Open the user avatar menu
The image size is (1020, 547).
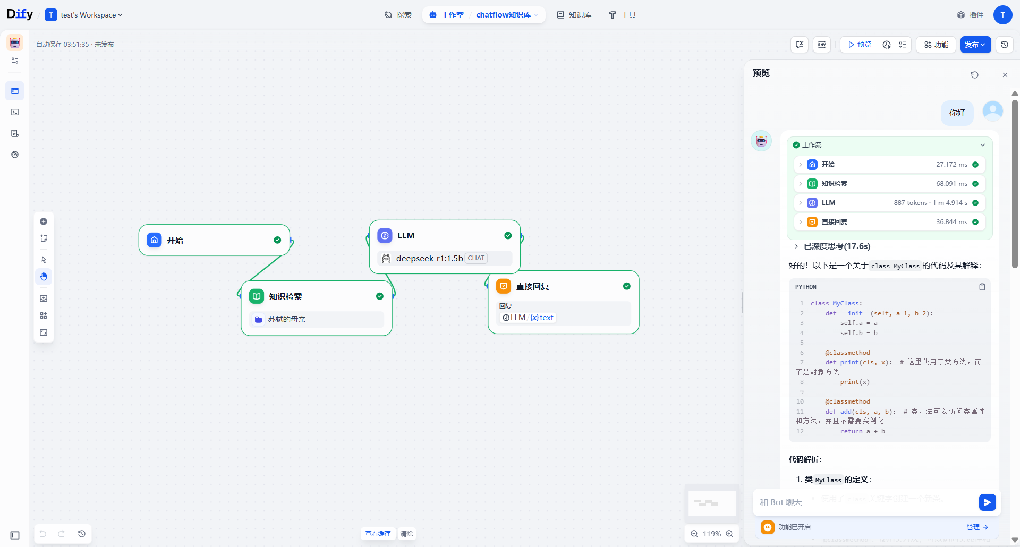(x=1002, y=15)
